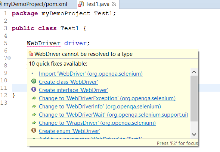
Task: Choose Change to 'WebDriverWait' quick fix
Action: (x=114, y=115)
